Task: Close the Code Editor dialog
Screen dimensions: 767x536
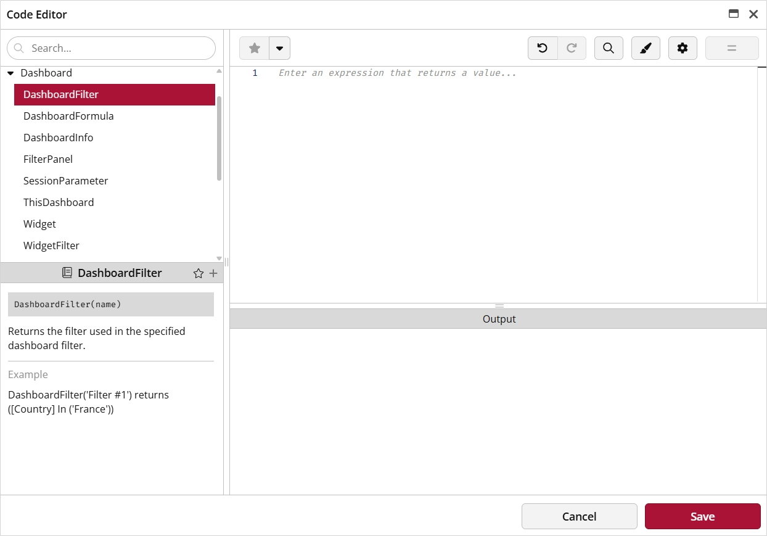Action: [x=753, y=14]
